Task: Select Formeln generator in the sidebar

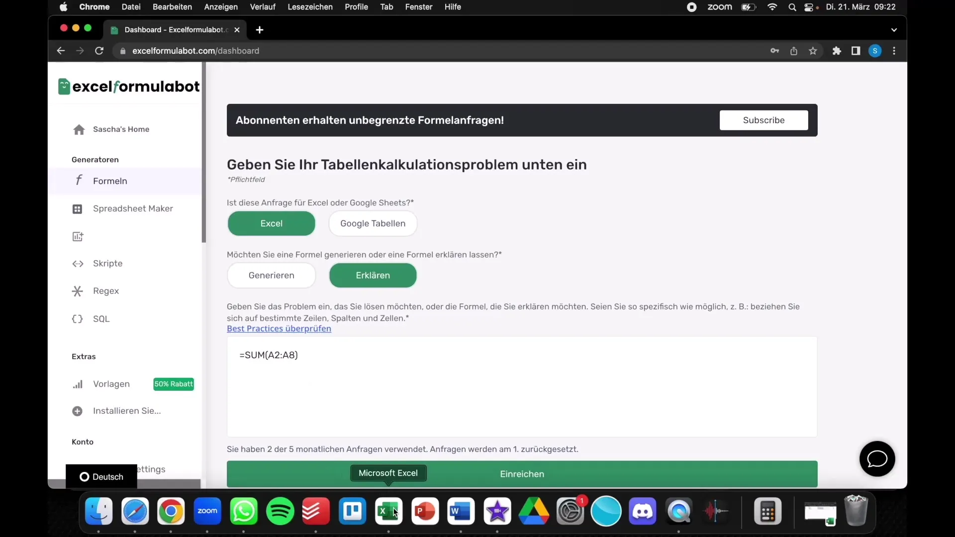Action: [x=125, y=181]
